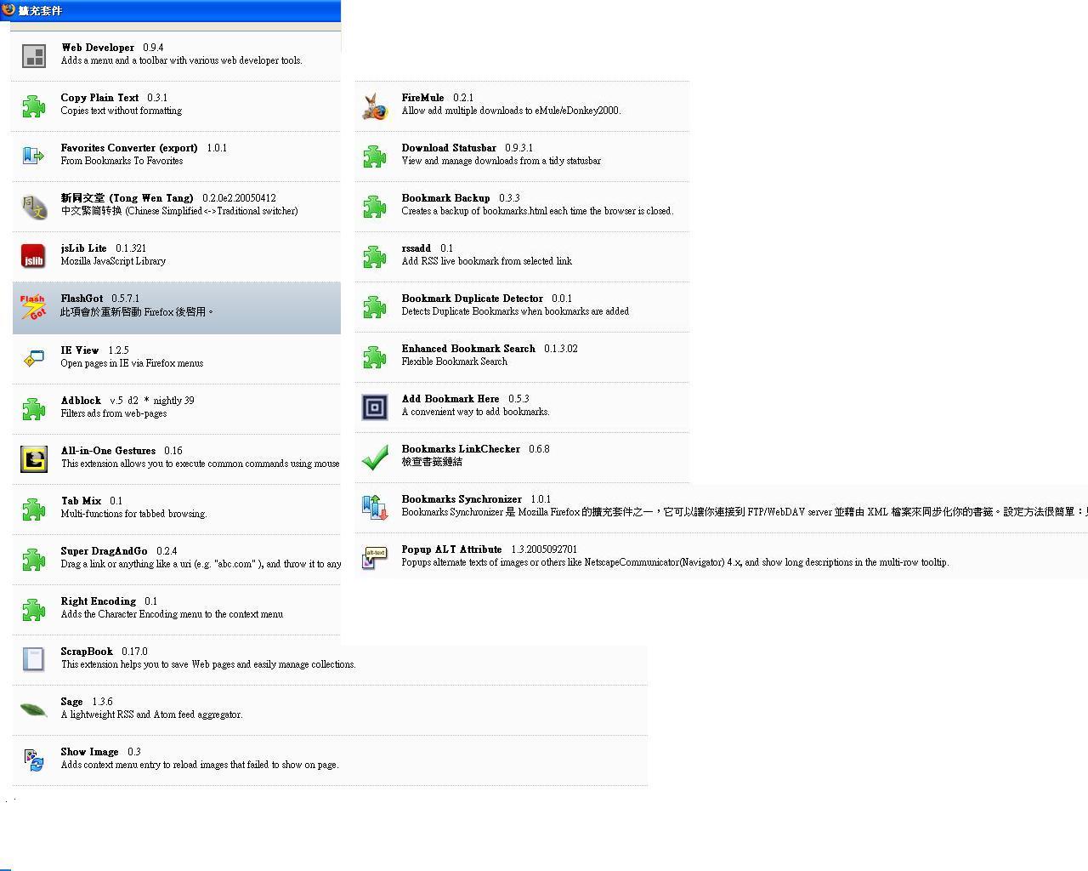Click "A lightweight RSS and Atom feed aggregator."
Image resolution: width=1088 pixels, height=871 pixels.
click(152, 714)
